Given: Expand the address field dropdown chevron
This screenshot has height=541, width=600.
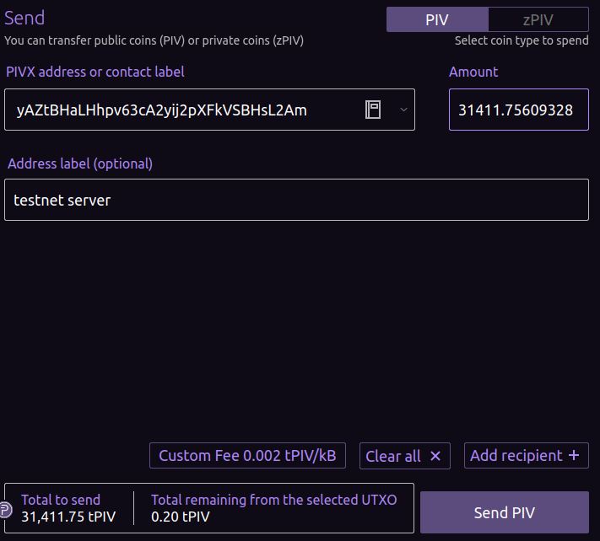Looking at the screenshot, I should point(403,110).
